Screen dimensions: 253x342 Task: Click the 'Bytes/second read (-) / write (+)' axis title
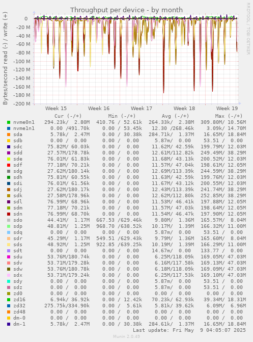click(5, 58)
